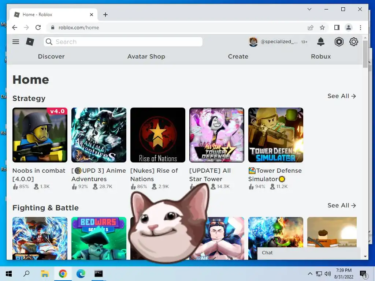Viewport: 375px width, 281px height.
Task: Close the Home - Roblox tab
Action: 91,15
